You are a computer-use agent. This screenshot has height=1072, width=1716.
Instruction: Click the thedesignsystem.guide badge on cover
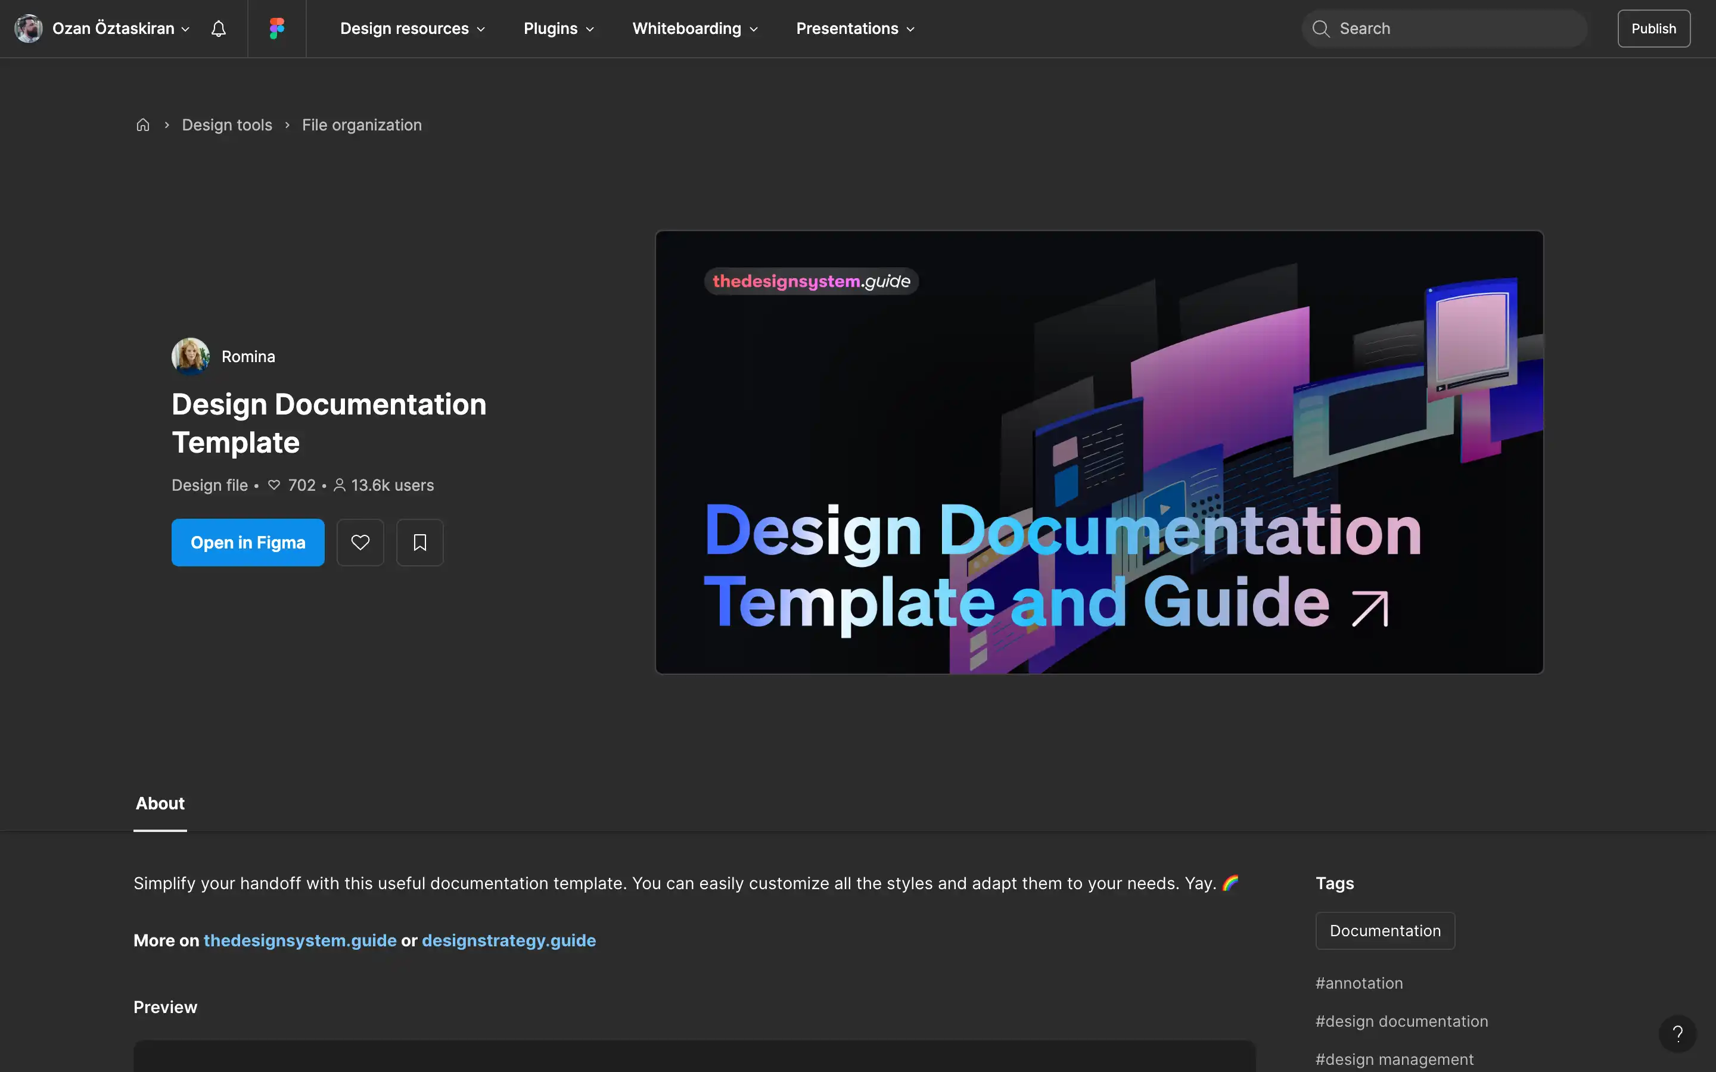coord(811,282)
